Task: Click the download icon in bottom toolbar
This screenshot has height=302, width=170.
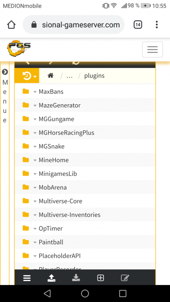Action: (76, 277)
